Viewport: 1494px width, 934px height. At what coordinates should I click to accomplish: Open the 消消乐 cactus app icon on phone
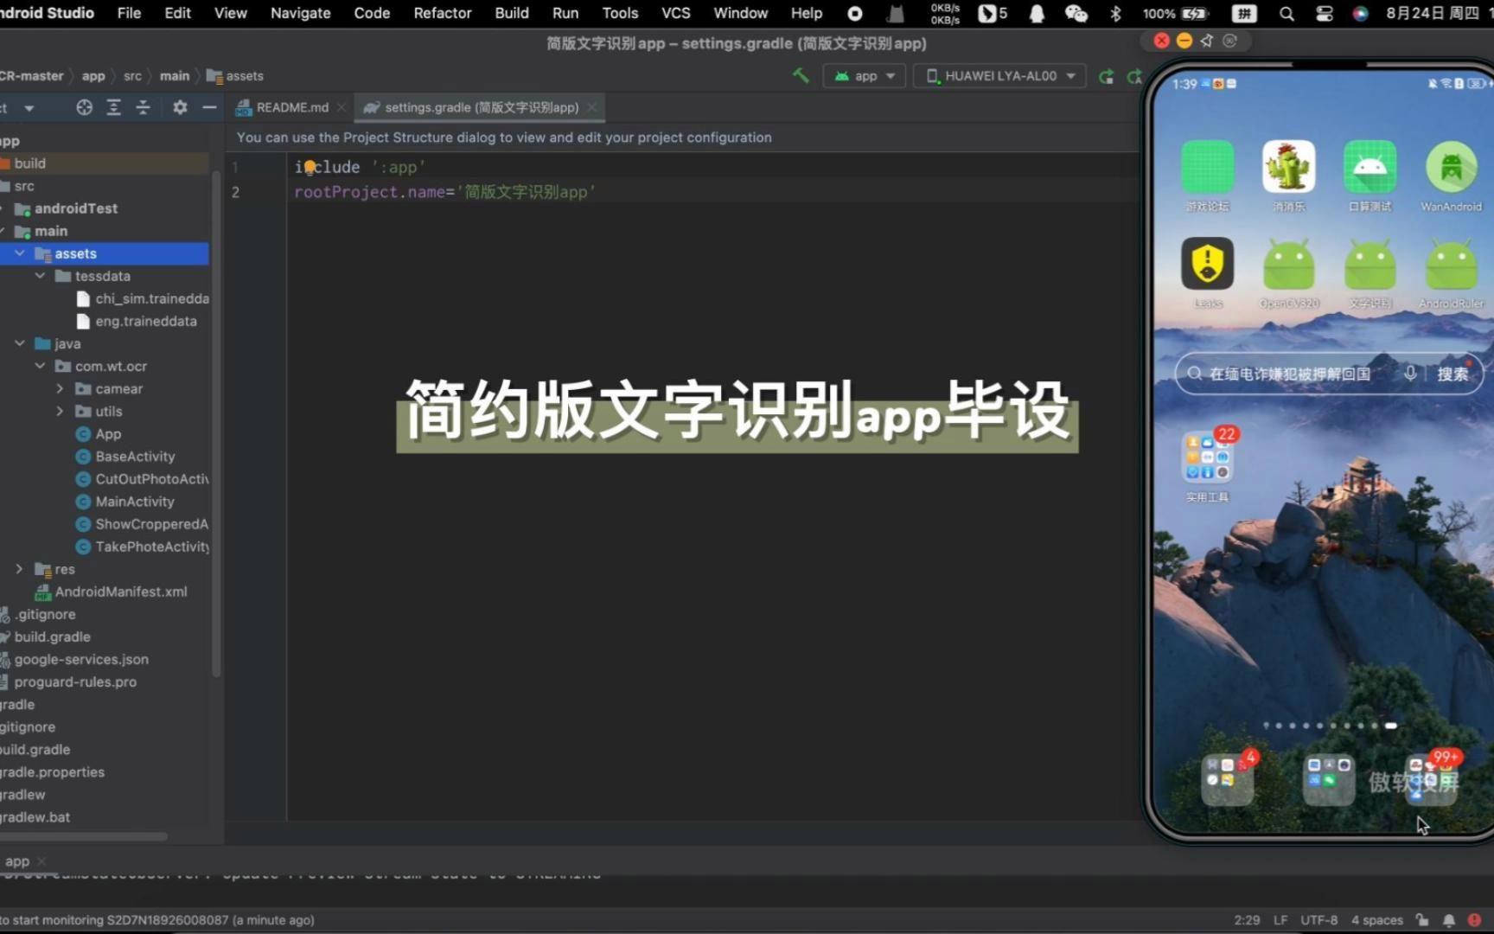(x=1288, y=166)
